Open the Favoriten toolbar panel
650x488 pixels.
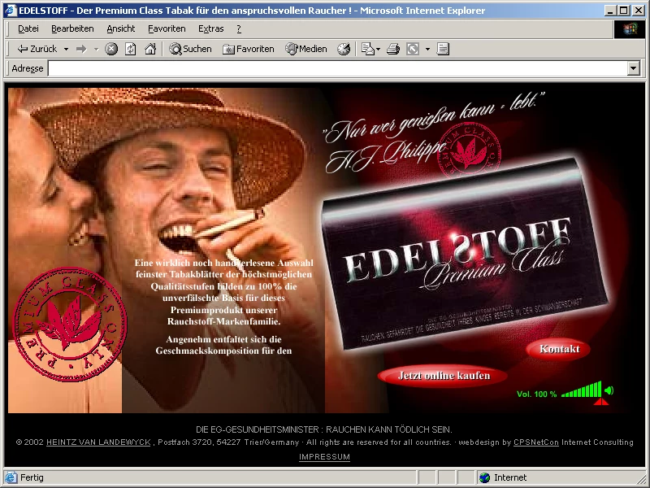pyautogui.click(x=249, y=49)
